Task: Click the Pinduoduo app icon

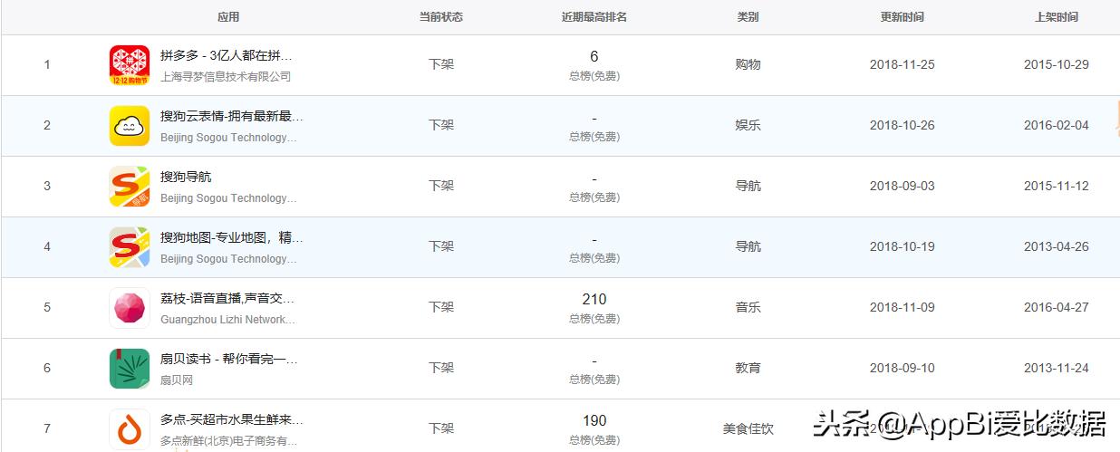Action: pos(130,65)
